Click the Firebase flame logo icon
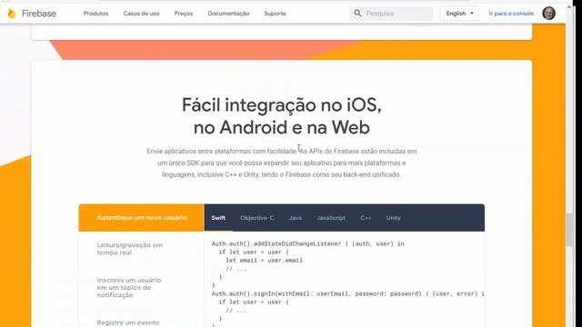The image size is (582, 327). click(x=12, y=14)
